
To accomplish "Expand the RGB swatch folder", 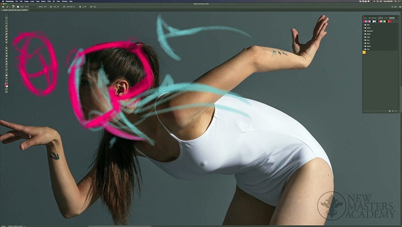I will [363, 25].
